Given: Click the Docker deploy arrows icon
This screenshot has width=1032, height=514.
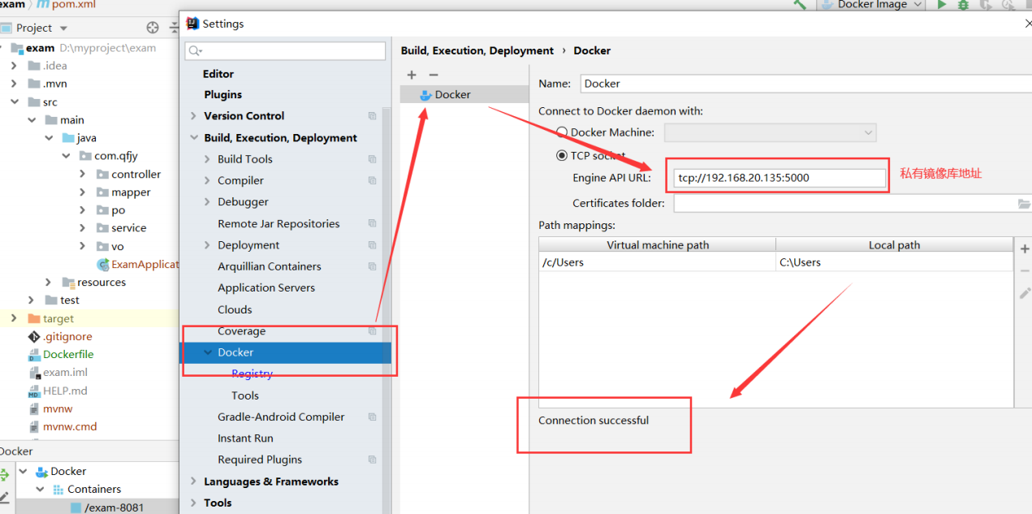Looking at the screenshot, I should click(4, 475).
